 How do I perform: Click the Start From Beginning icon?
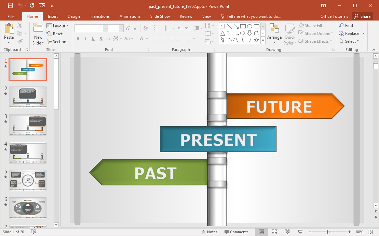coord(42,6)
